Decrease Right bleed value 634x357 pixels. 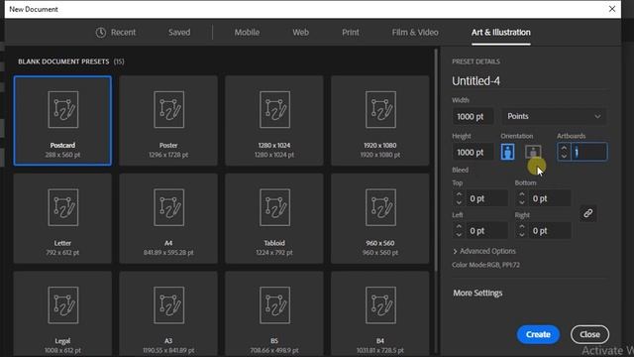pos(522,235)
